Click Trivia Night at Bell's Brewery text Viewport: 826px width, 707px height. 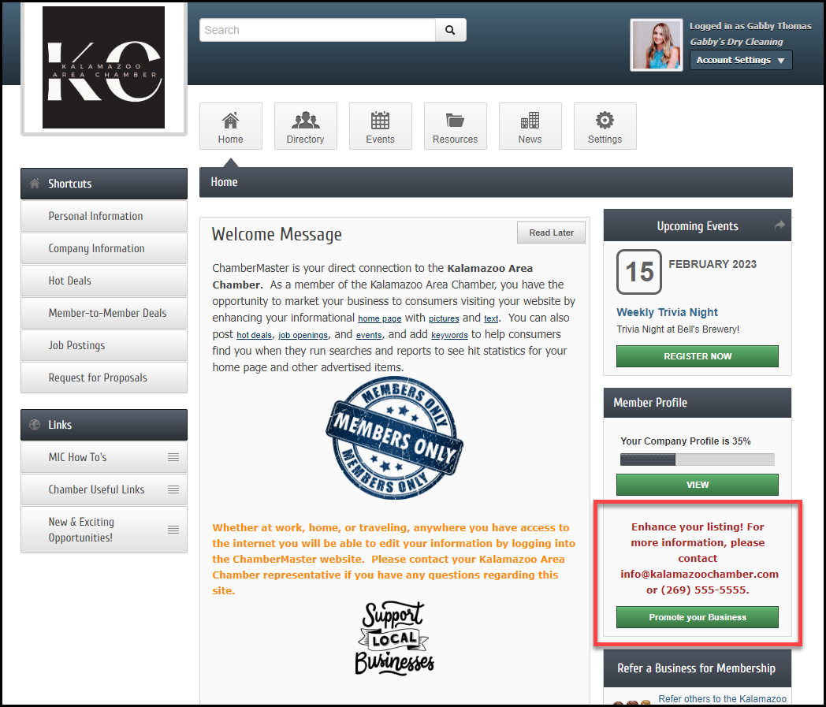(678, 329)
